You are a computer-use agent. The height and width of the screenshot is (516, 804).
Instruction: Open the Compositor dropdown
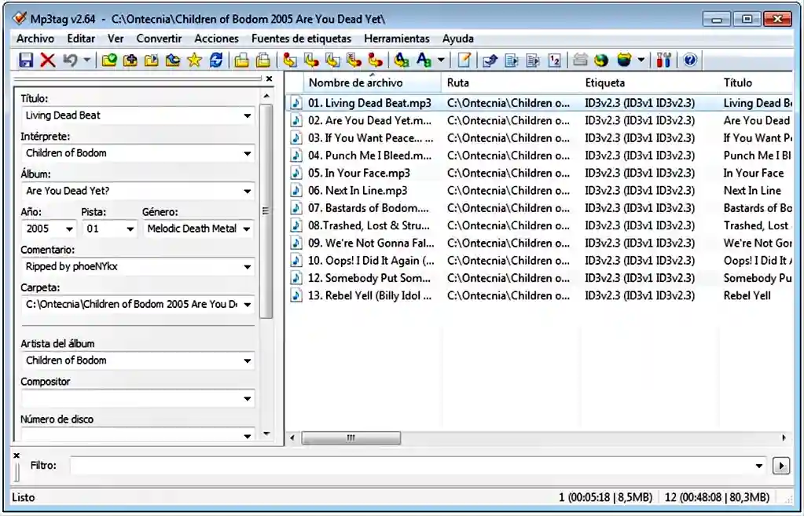click(x=247, y=399)
